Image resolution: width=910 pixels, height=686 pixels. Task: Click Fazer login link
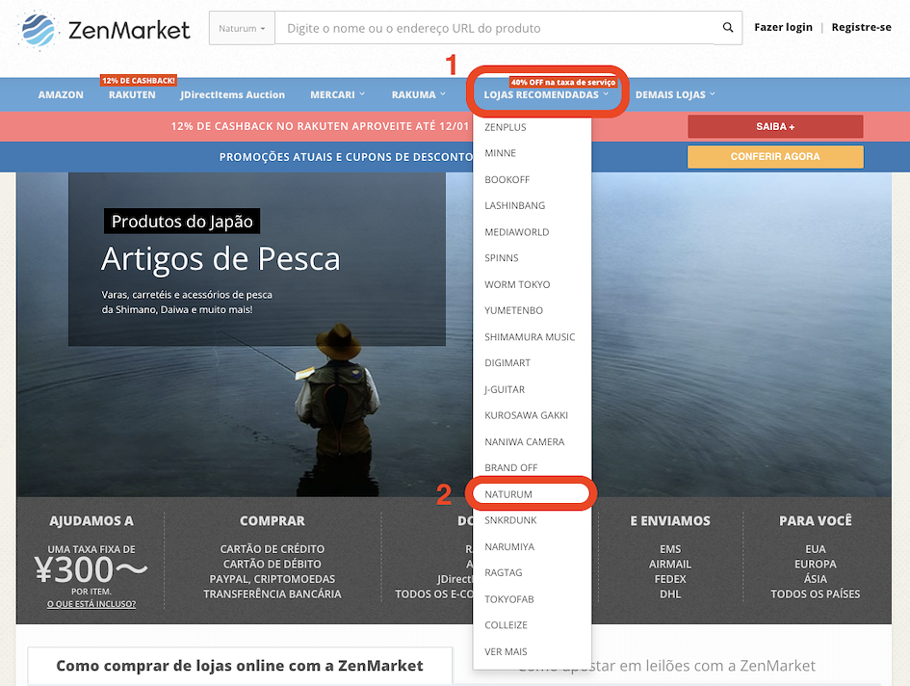783,27
